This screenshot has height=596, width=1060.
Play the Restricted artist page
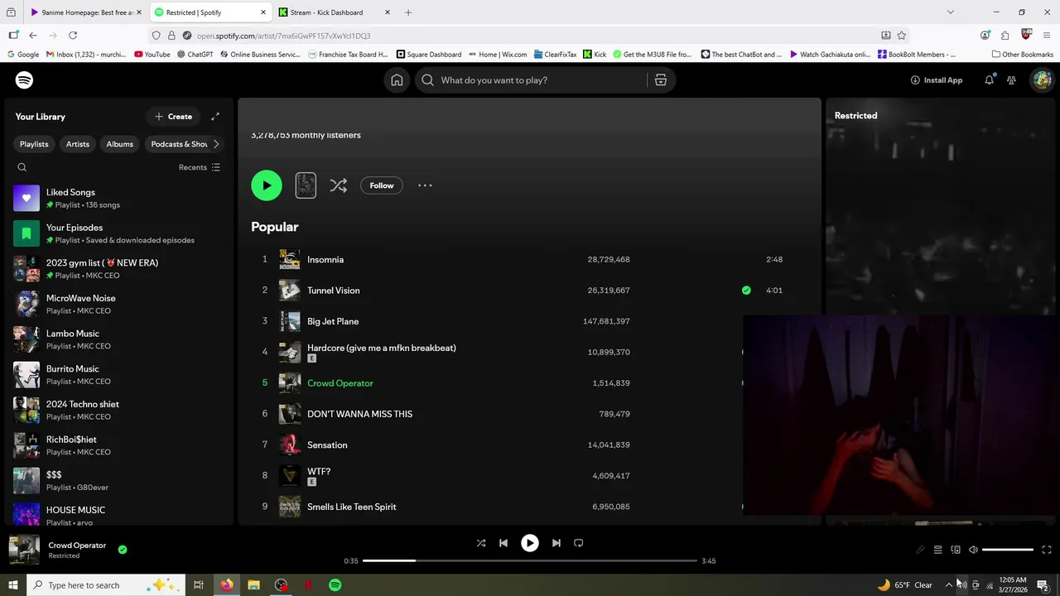point(267,185)
